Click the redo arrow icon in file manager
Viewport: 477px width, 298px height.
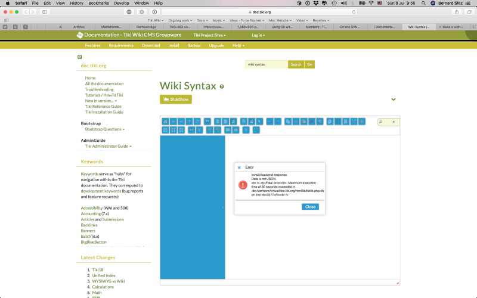tap(278, 122)
